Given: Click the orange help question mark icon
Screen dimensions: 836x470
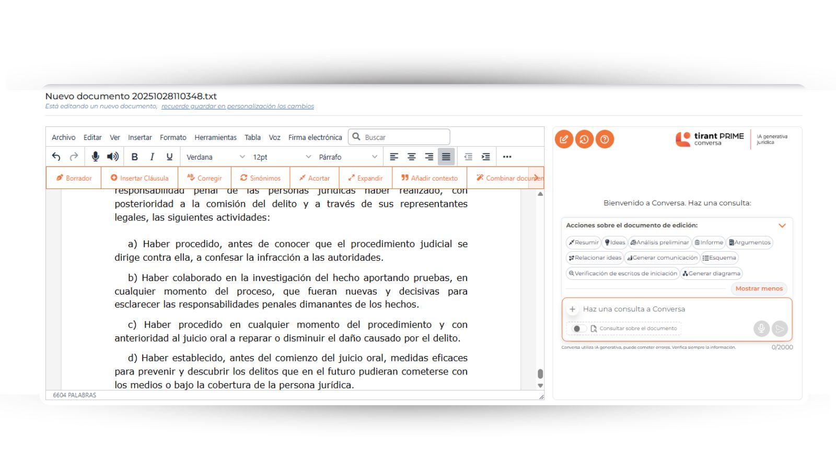Looking at the screenshot, I should 605,139.
